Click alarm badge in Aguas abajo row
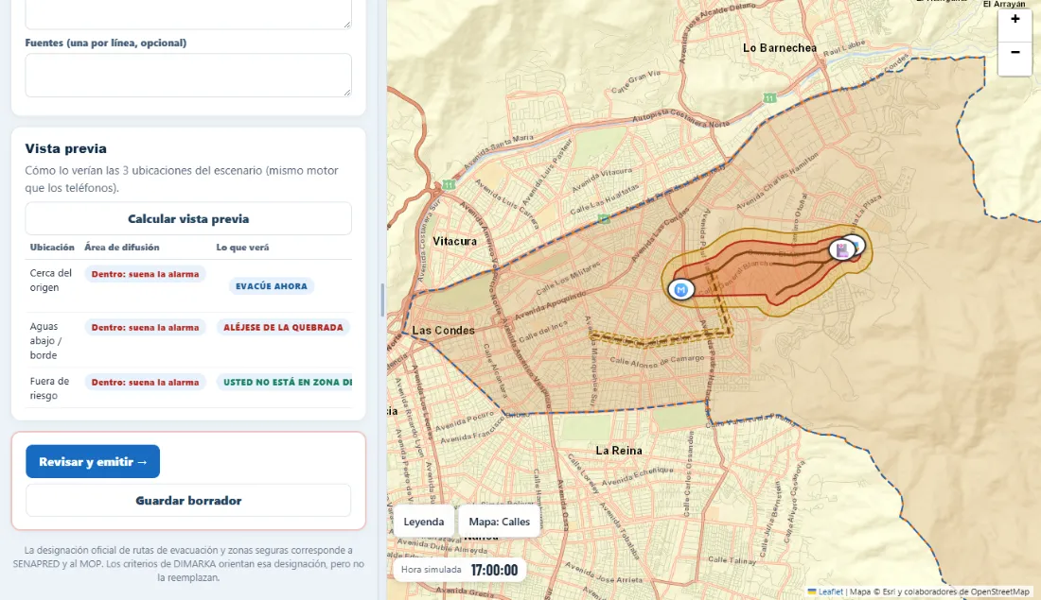Viewport: 1041px width, 600px height. pyautogui.click(x=146, y=328)
